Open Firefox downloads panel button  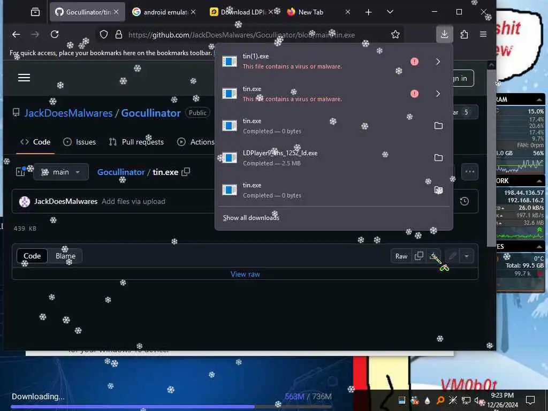click(444, 34)
